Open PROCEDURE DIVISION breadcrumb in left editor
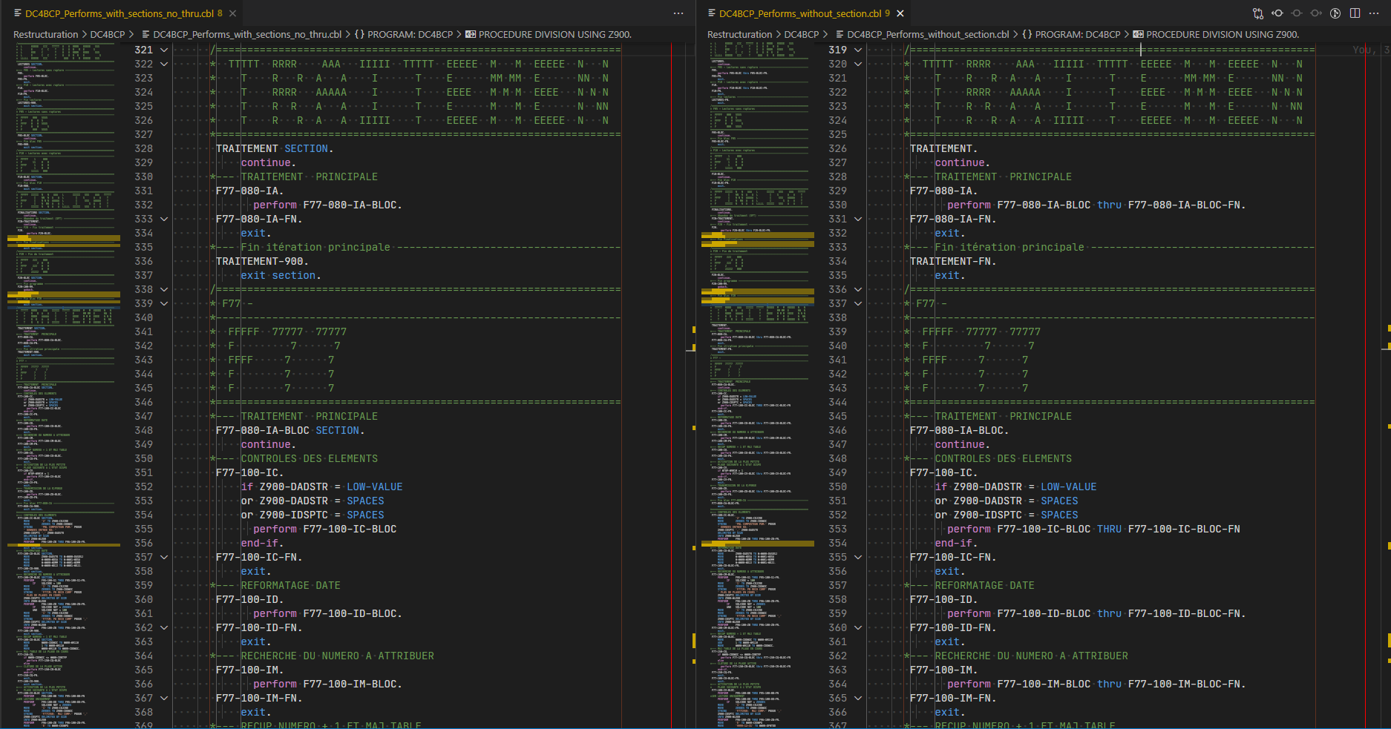The height and width of the screenshot is (729, 1391). (549, 34)
